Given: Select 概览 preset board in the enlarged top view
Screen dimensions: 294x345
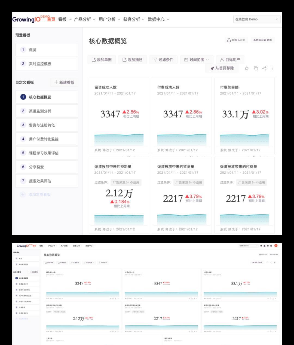Looking at the screenshot, I should 47,50.
